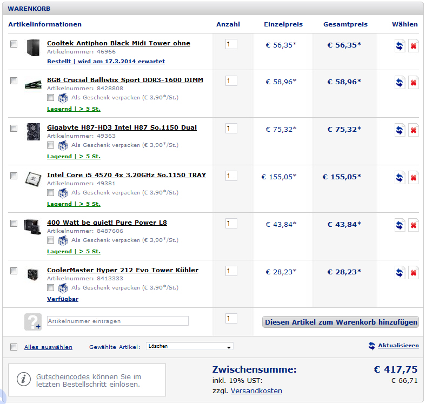Select the Gigabyte H87-HD3 row checkbox
The width and height of the screenshot is (426, 404).
(x=14, y=128)
